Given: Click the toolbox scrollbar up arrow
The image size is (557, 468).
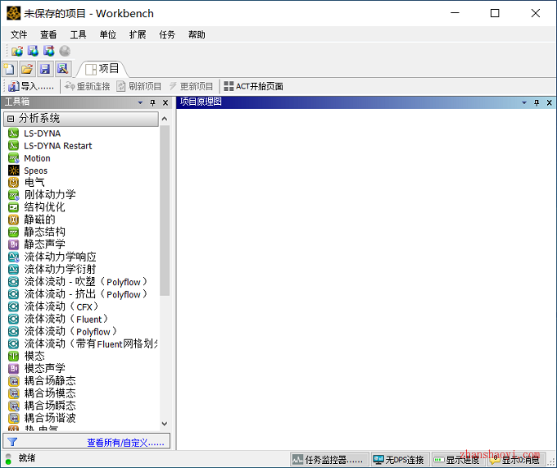Looking at the screenshot, I should pyautogui.click(x=165, y=119).
